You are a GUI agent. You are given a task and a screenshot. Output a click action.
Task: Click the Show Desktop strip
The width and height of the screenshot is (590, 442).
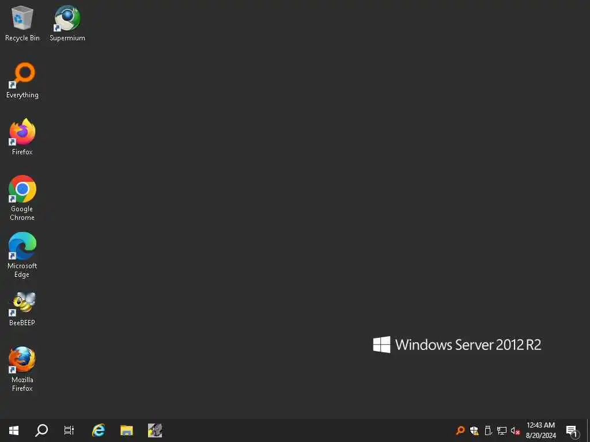click(588, 430)
